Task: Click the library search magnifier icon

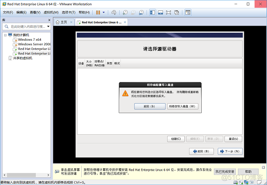Action: pyautogui.click(x=6, y=26)
